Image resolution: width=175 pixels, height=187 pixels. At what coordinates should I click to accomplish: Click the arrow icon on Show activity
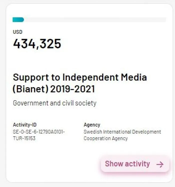[160, 164]
